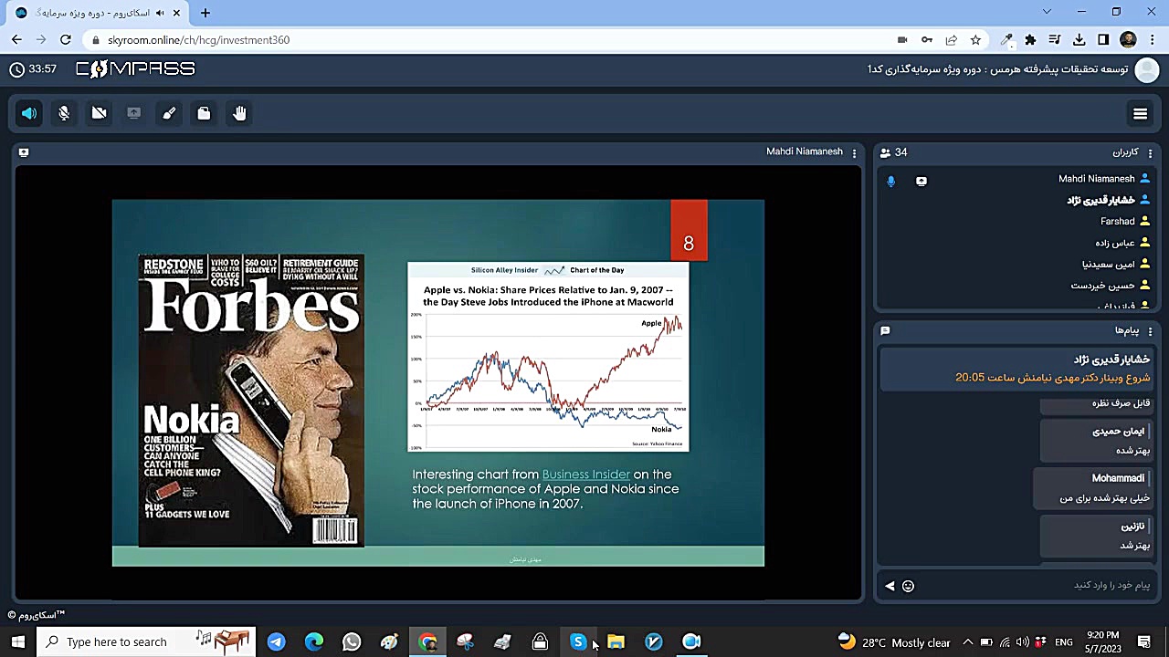
Task: Show hidden system tray icons
Action: 967,641
